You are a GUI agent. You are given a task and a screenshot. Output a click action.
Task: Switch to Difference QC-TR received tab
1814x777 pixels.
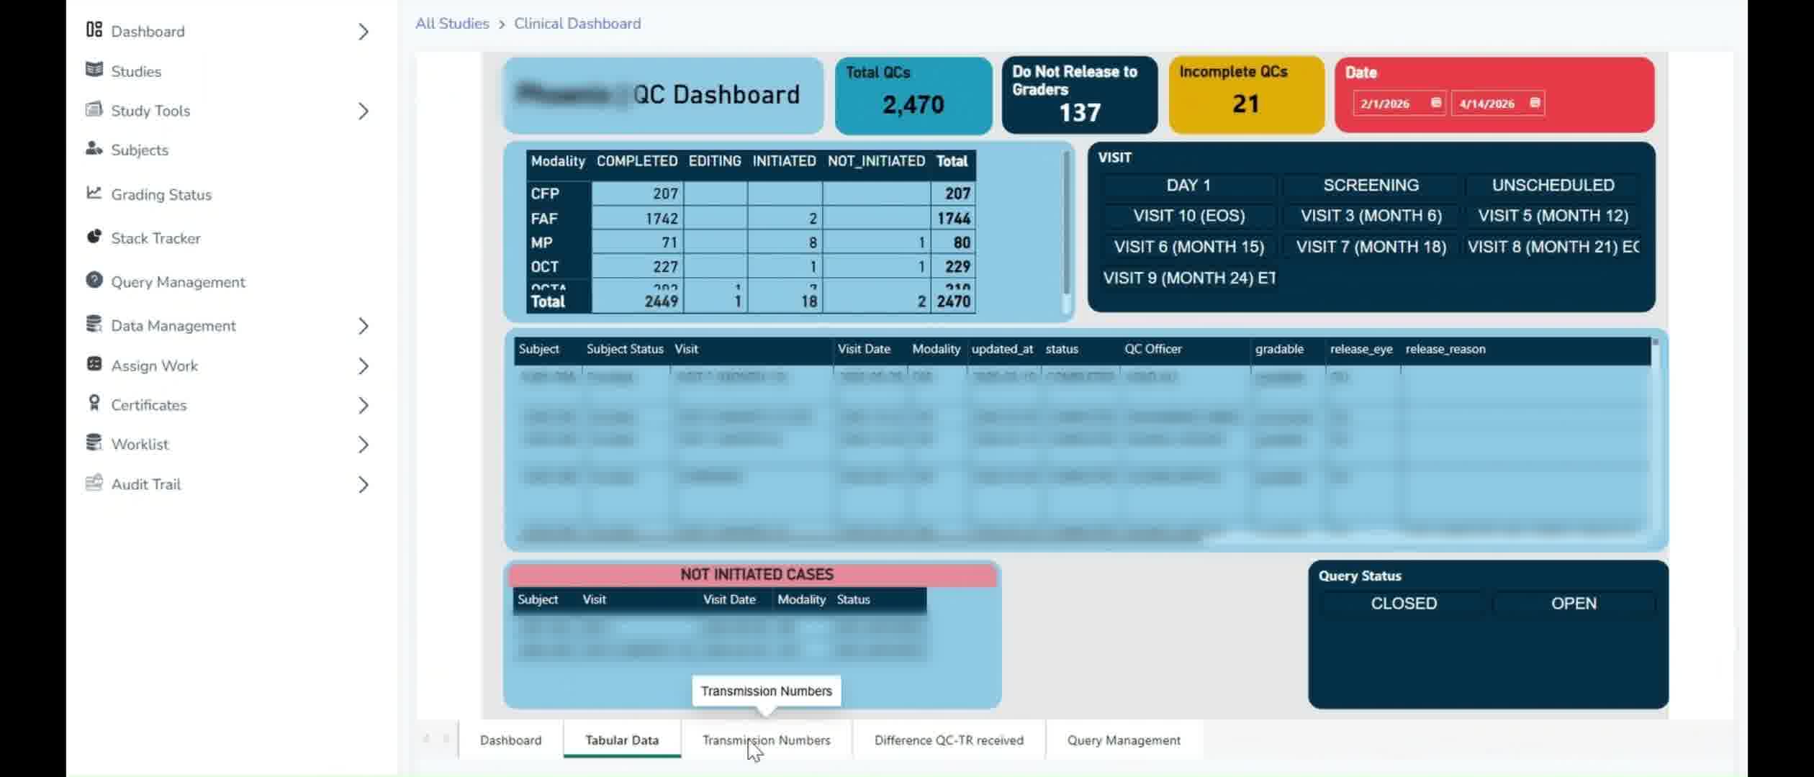coord(948,740)
